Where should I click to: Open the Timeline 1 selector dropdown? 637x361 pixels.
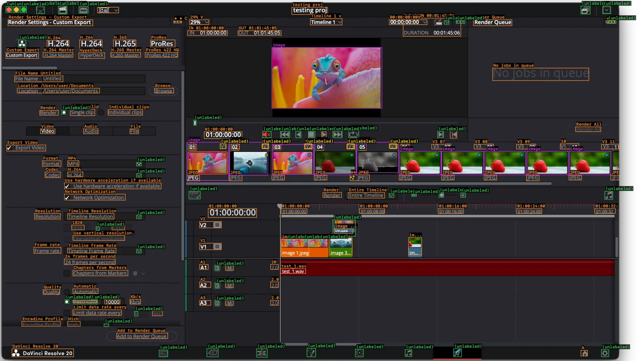(x=326, y=22)
